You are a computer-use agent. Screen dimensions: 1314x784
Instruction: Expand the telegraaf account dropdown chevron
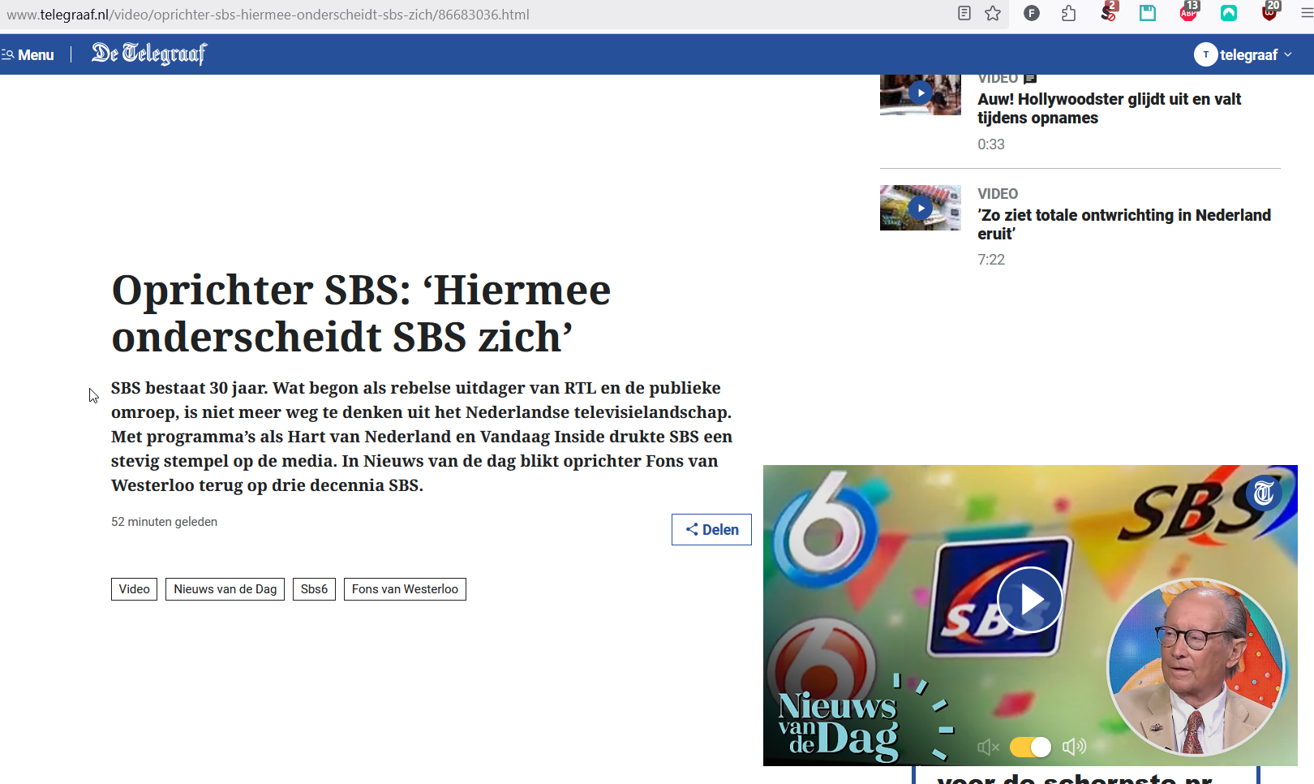(x=1288, y=54)
